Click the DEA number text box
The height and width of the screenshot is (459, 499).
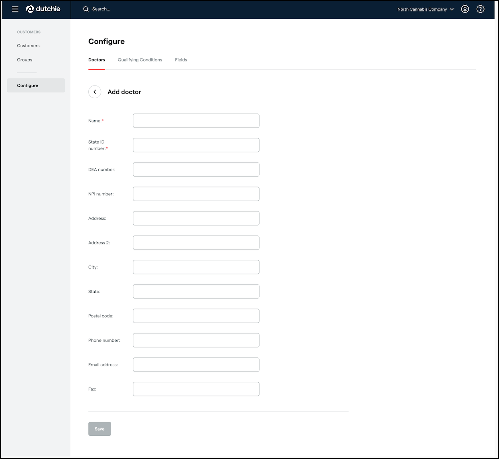196,170
